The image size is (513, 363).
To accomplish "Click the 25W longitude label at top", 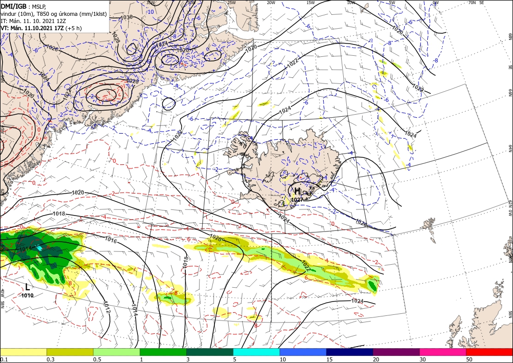I will [231, 3].
